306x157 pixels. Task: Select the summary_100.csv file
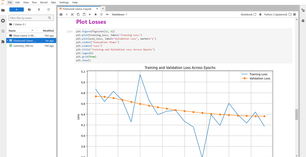pos(31,46)
